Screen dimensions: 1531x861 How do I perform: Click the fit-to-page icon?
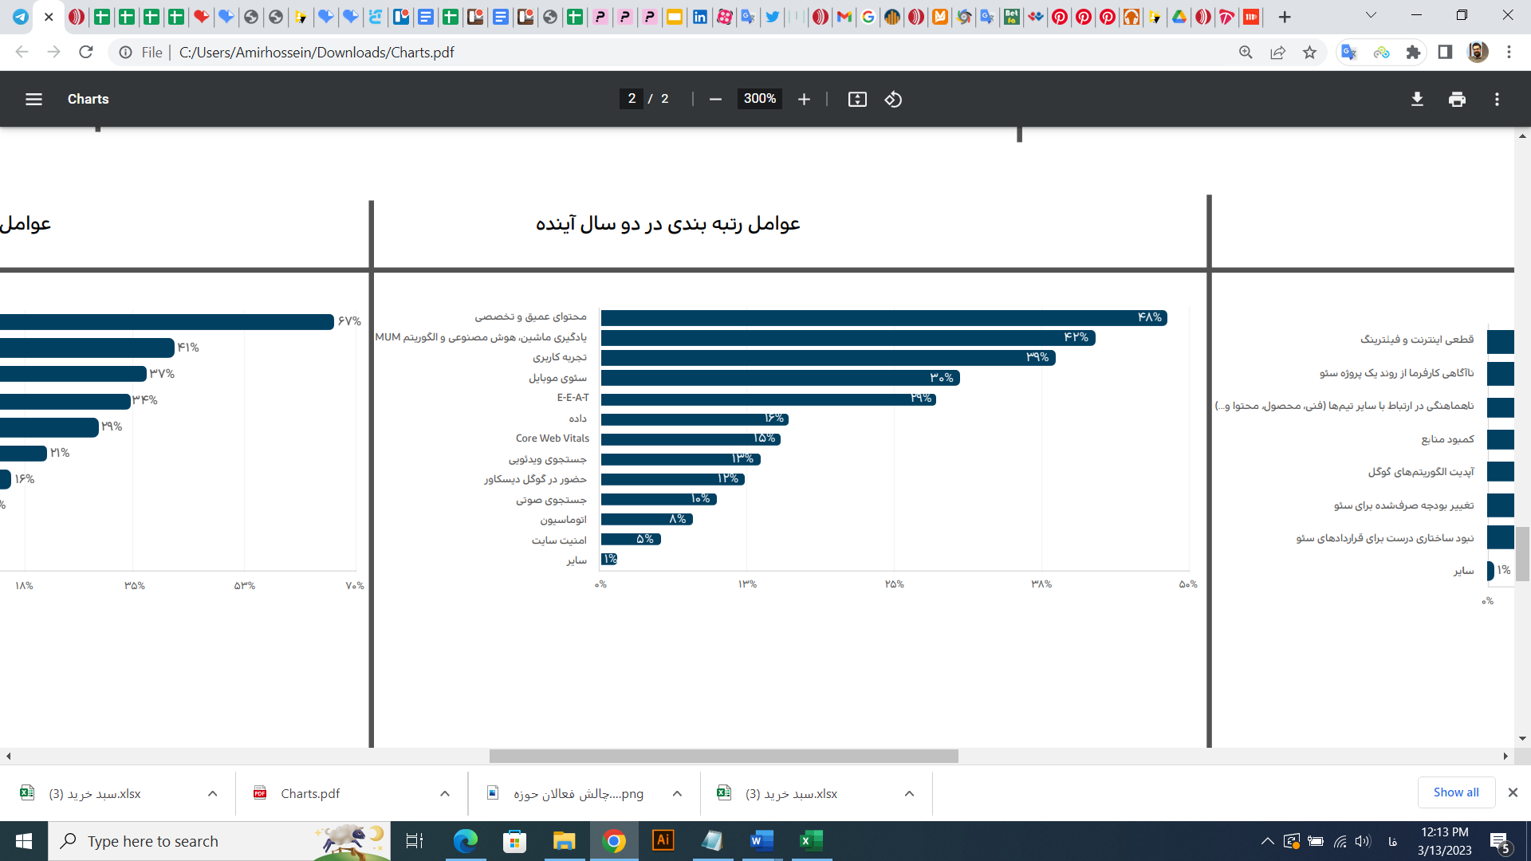[x=856, y=99]
